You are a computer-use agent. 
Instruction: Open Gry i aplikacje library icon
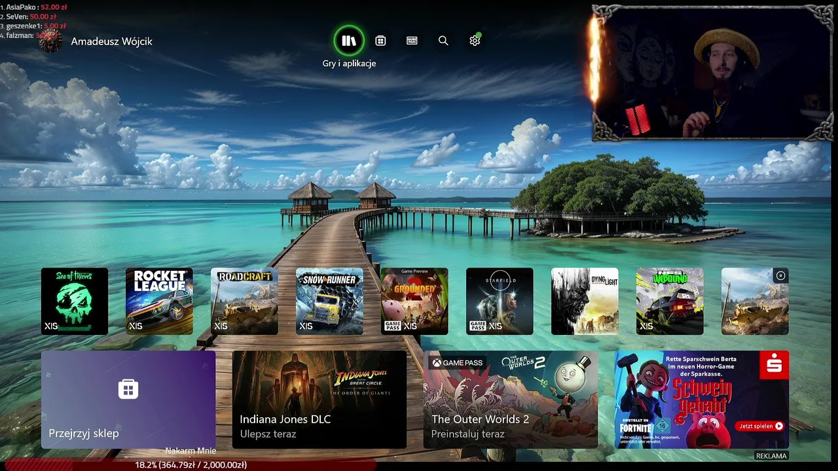point(349,41)
